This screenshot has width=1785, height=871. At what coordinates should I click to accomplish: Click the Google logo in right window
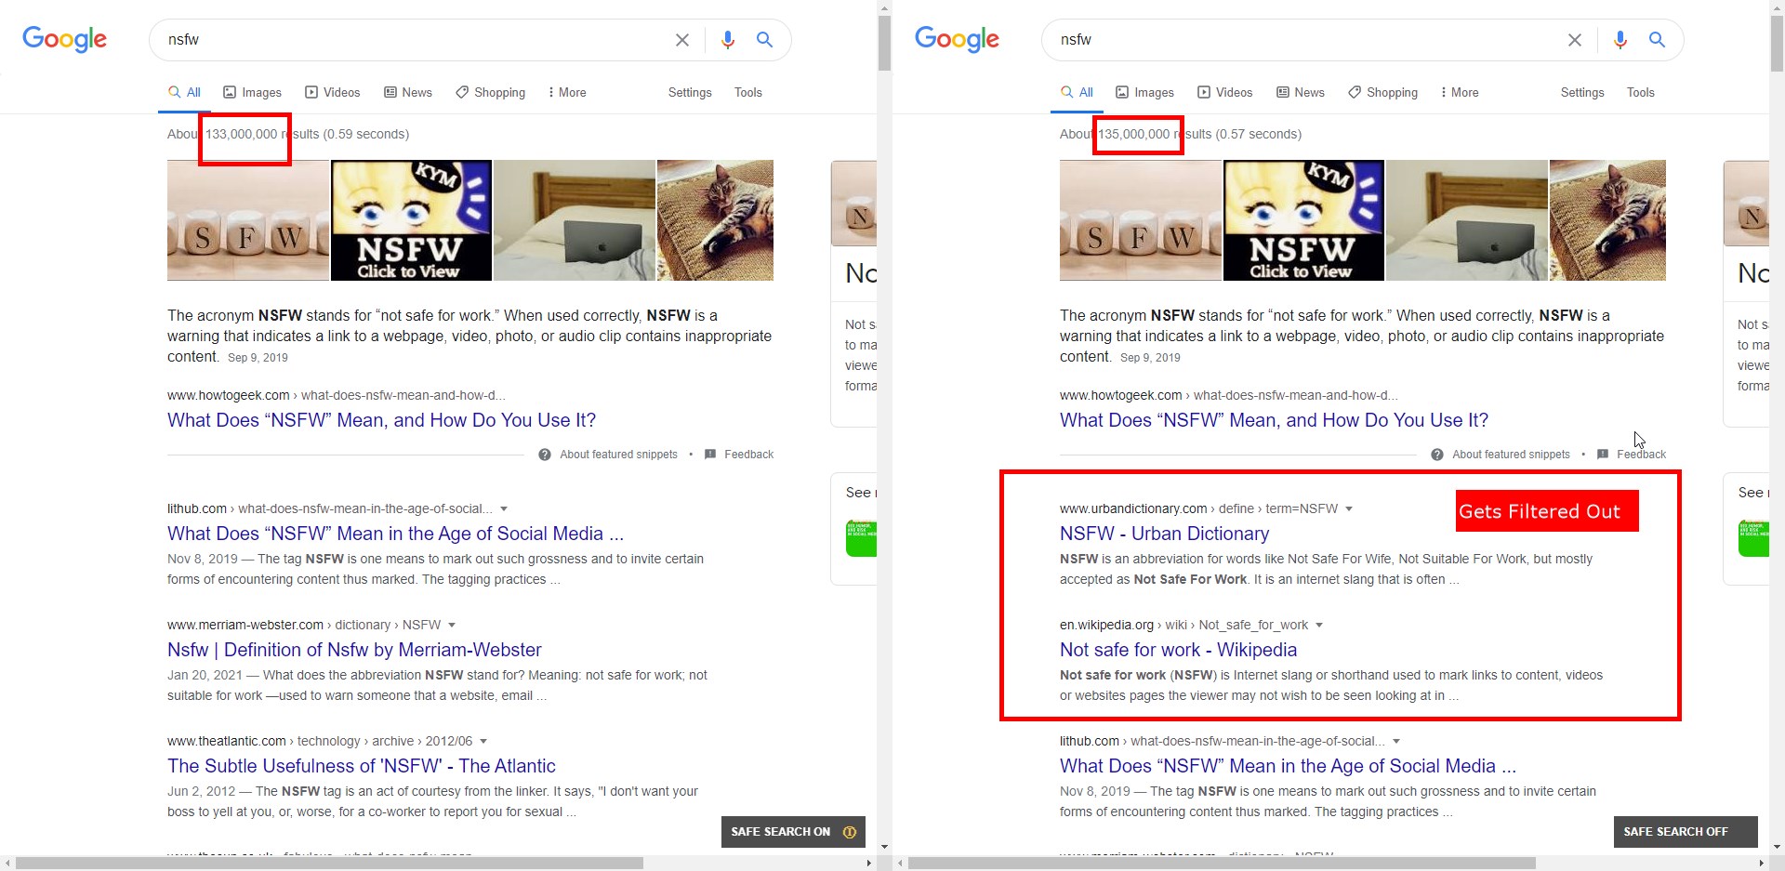coord(957,39)
